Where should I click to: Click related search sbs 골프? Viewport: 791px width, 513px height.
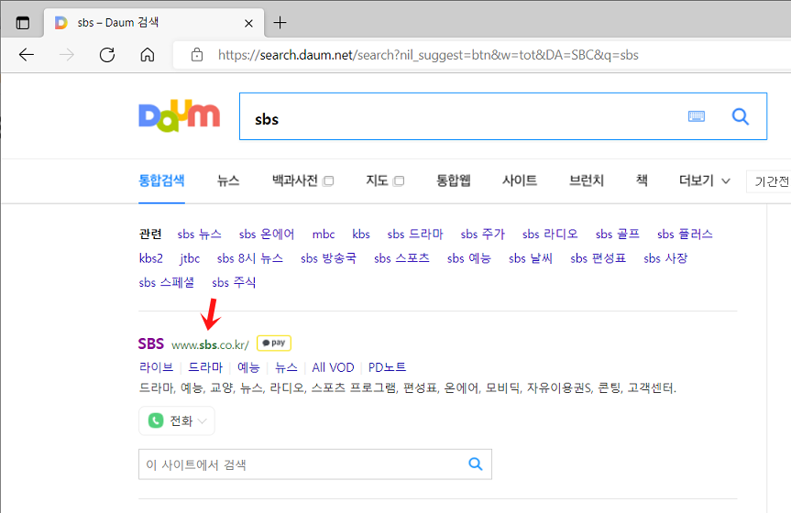point(618,234)
